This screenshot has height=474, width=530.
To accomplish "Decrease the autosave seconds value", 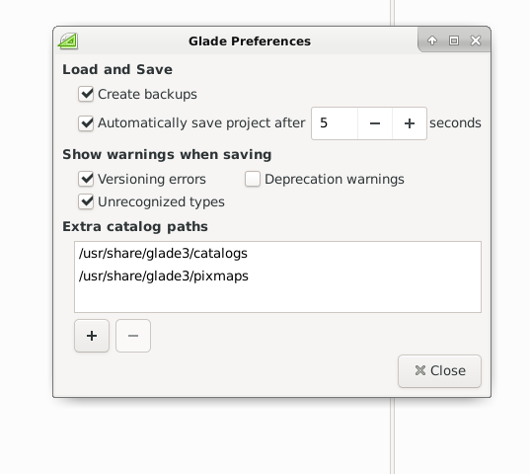I will pos(375,123).
